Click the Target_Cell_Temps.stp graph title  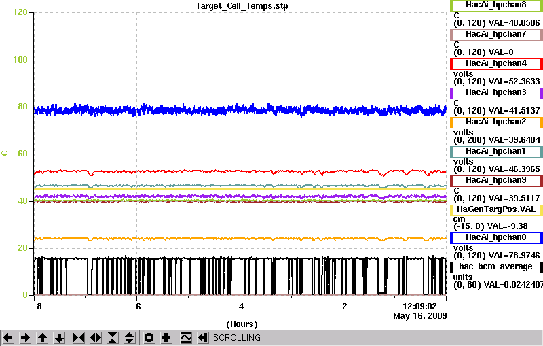coord(242,6)
